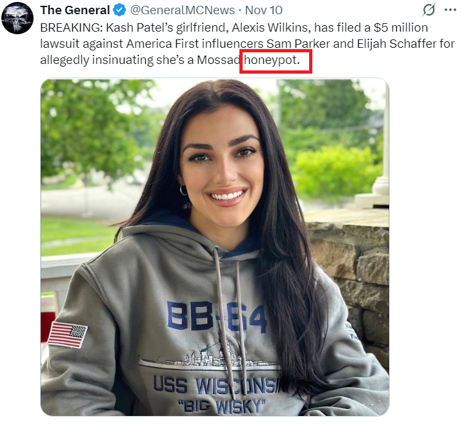Click the hoop earring in the photo
464x427 pixels.
point(183,191)
